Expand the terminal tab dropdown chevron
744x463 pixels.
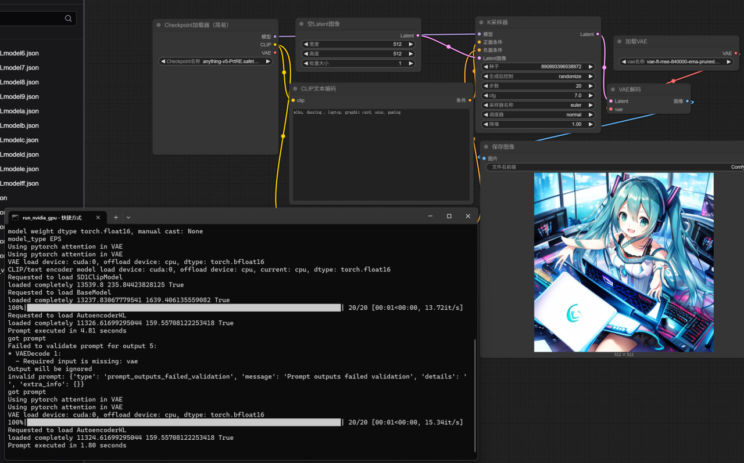coord(128,217)
